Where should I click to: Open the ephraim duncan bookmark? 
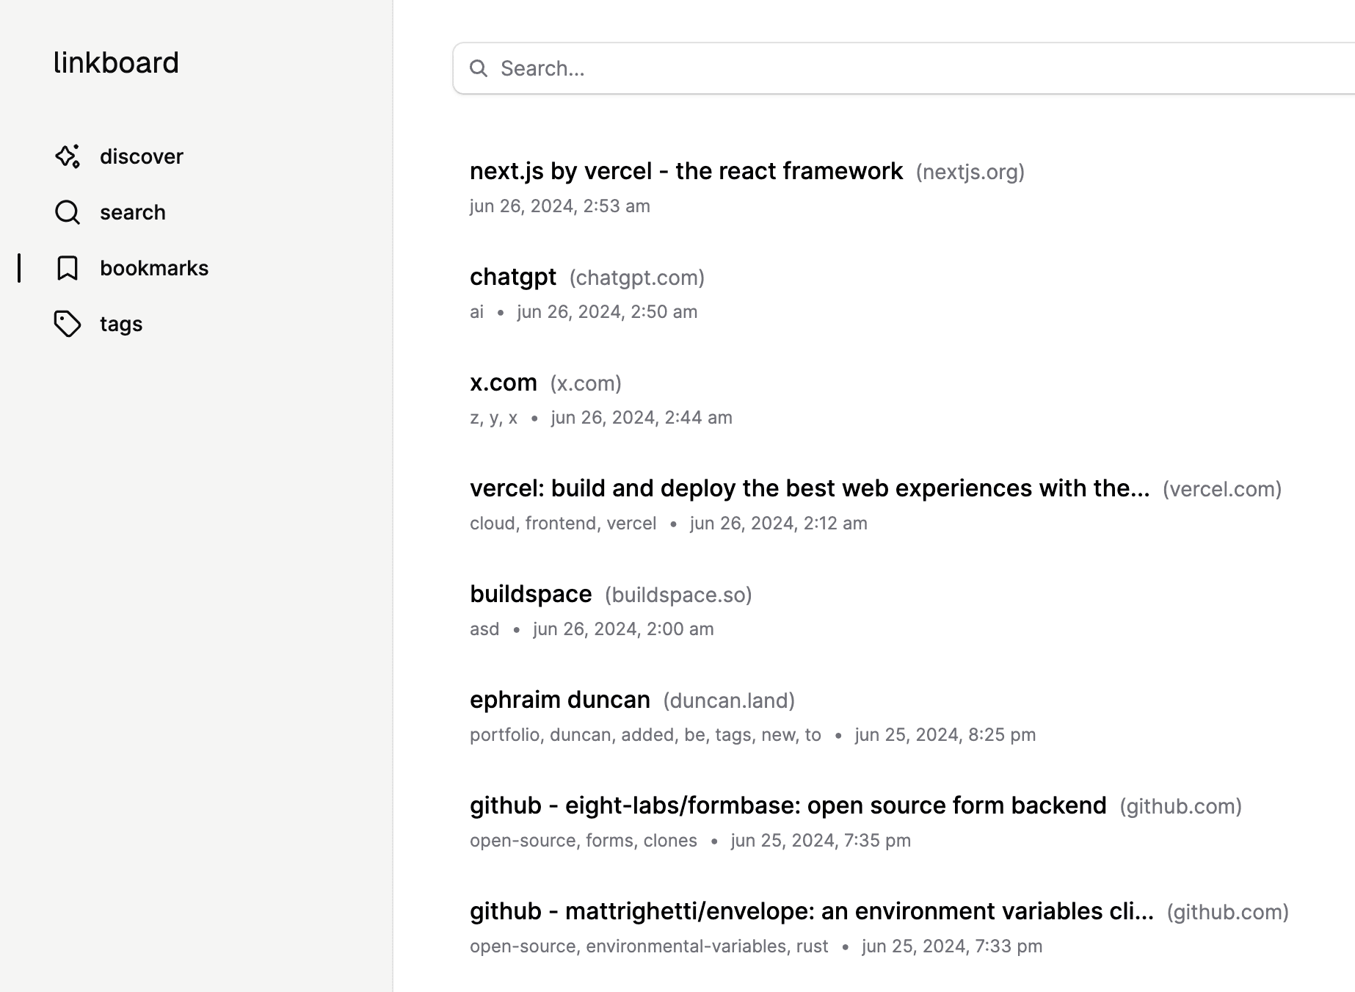click(x=560, y=700)
